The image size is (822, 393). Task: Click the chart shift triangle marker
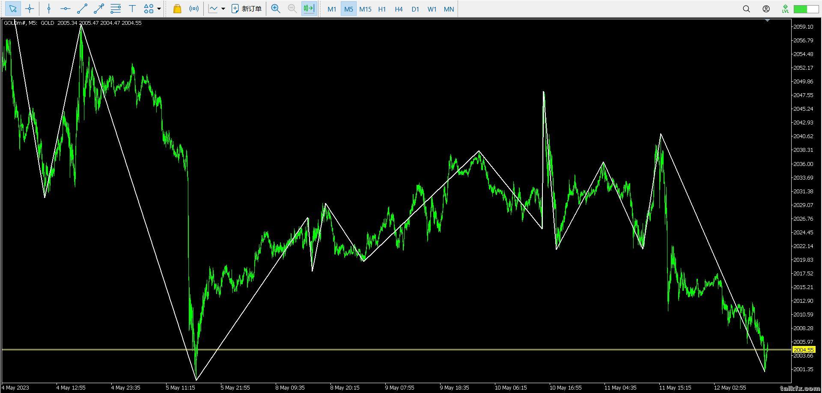coord(767,20)
